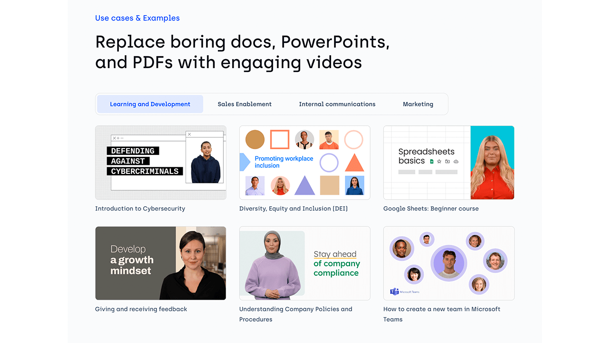Click the Microsoft Teams logo icon
609x343 pixels.
point(394,292)
